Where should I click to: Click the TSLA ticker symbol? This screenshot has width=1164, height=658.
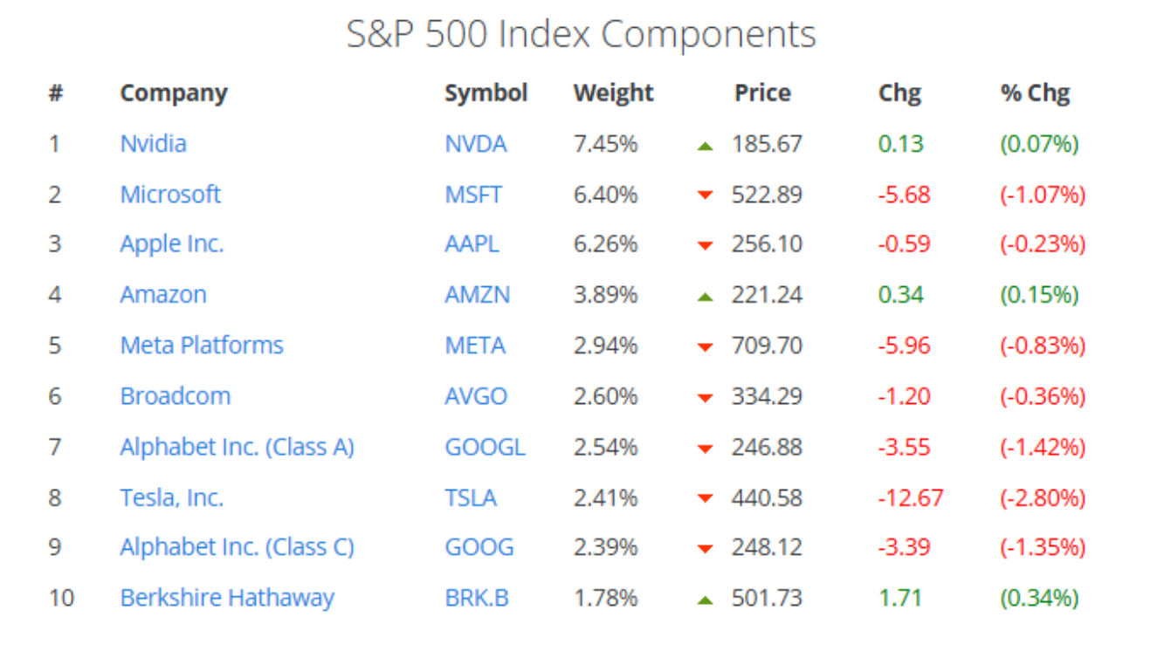(471, 497)
